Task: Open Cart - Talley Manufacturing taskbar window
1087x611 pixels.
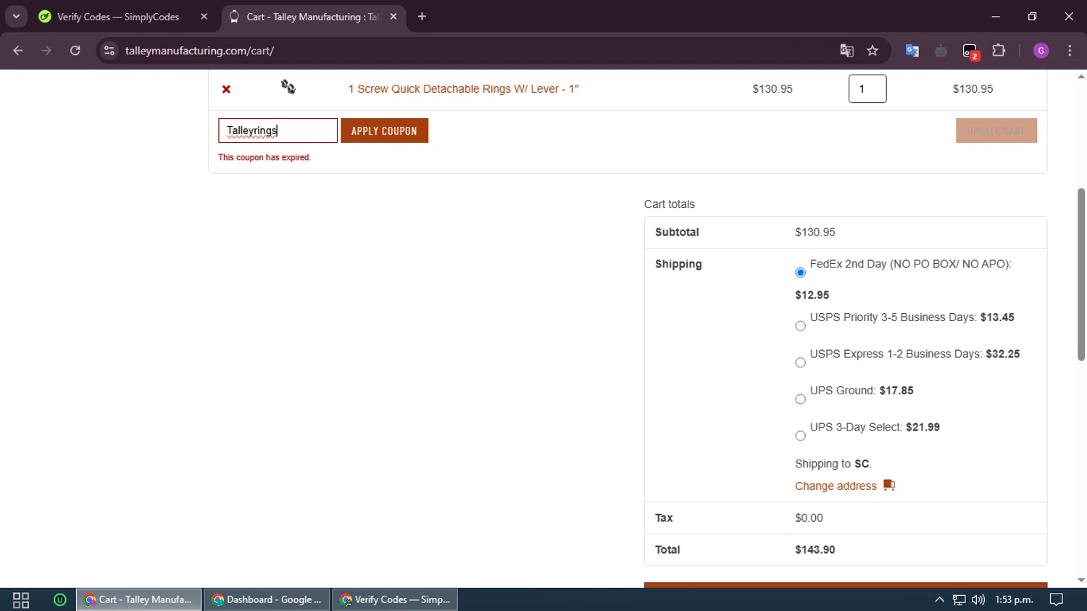Action: pos(139,599)
